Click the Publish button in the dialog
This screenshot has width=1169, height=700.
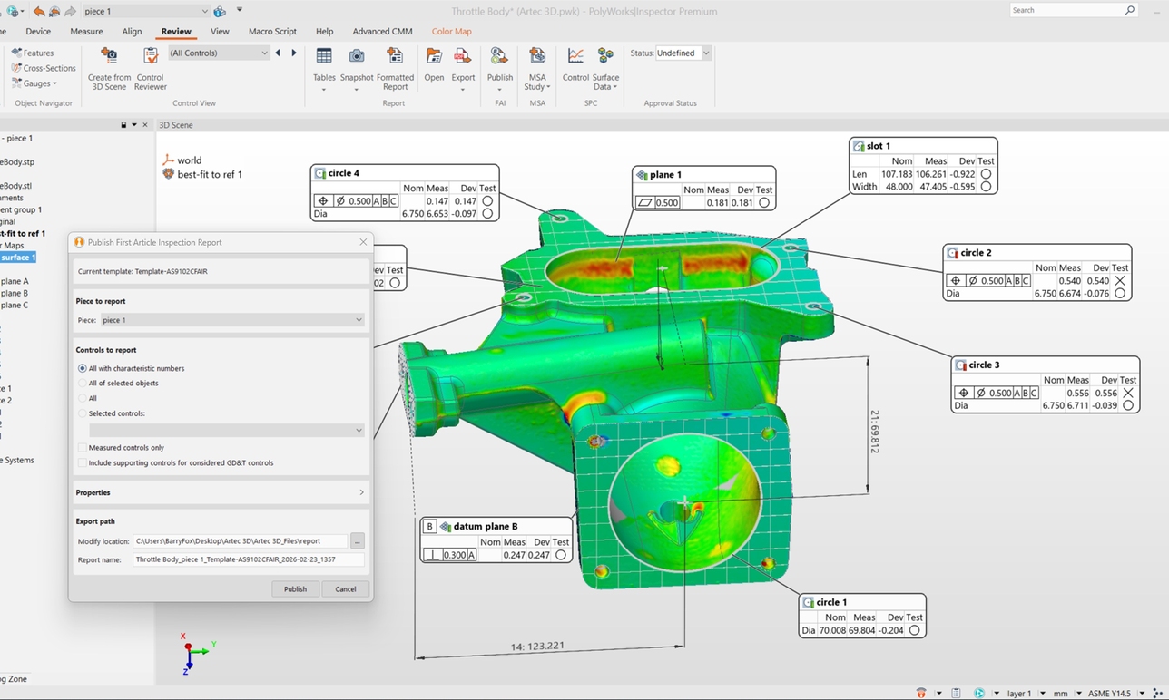[x=295, y=588]
